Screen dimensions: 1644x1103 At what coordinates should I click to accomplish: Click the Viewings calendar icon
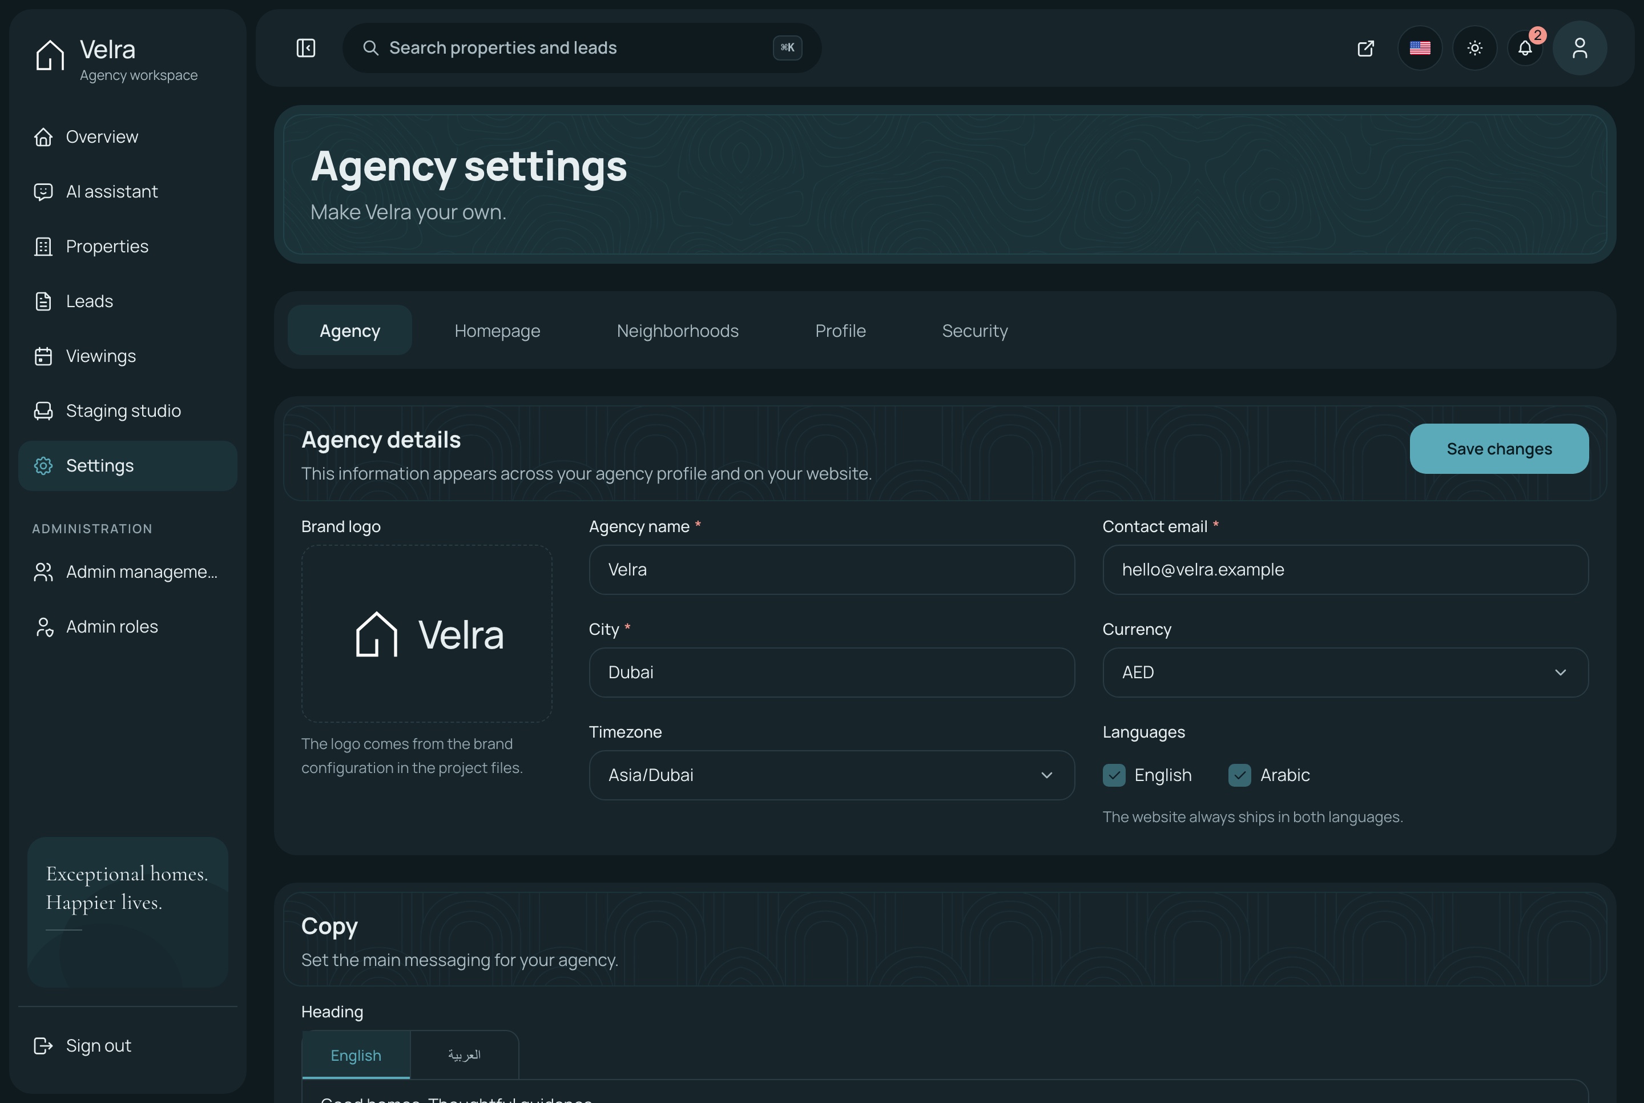click(43, 356)
